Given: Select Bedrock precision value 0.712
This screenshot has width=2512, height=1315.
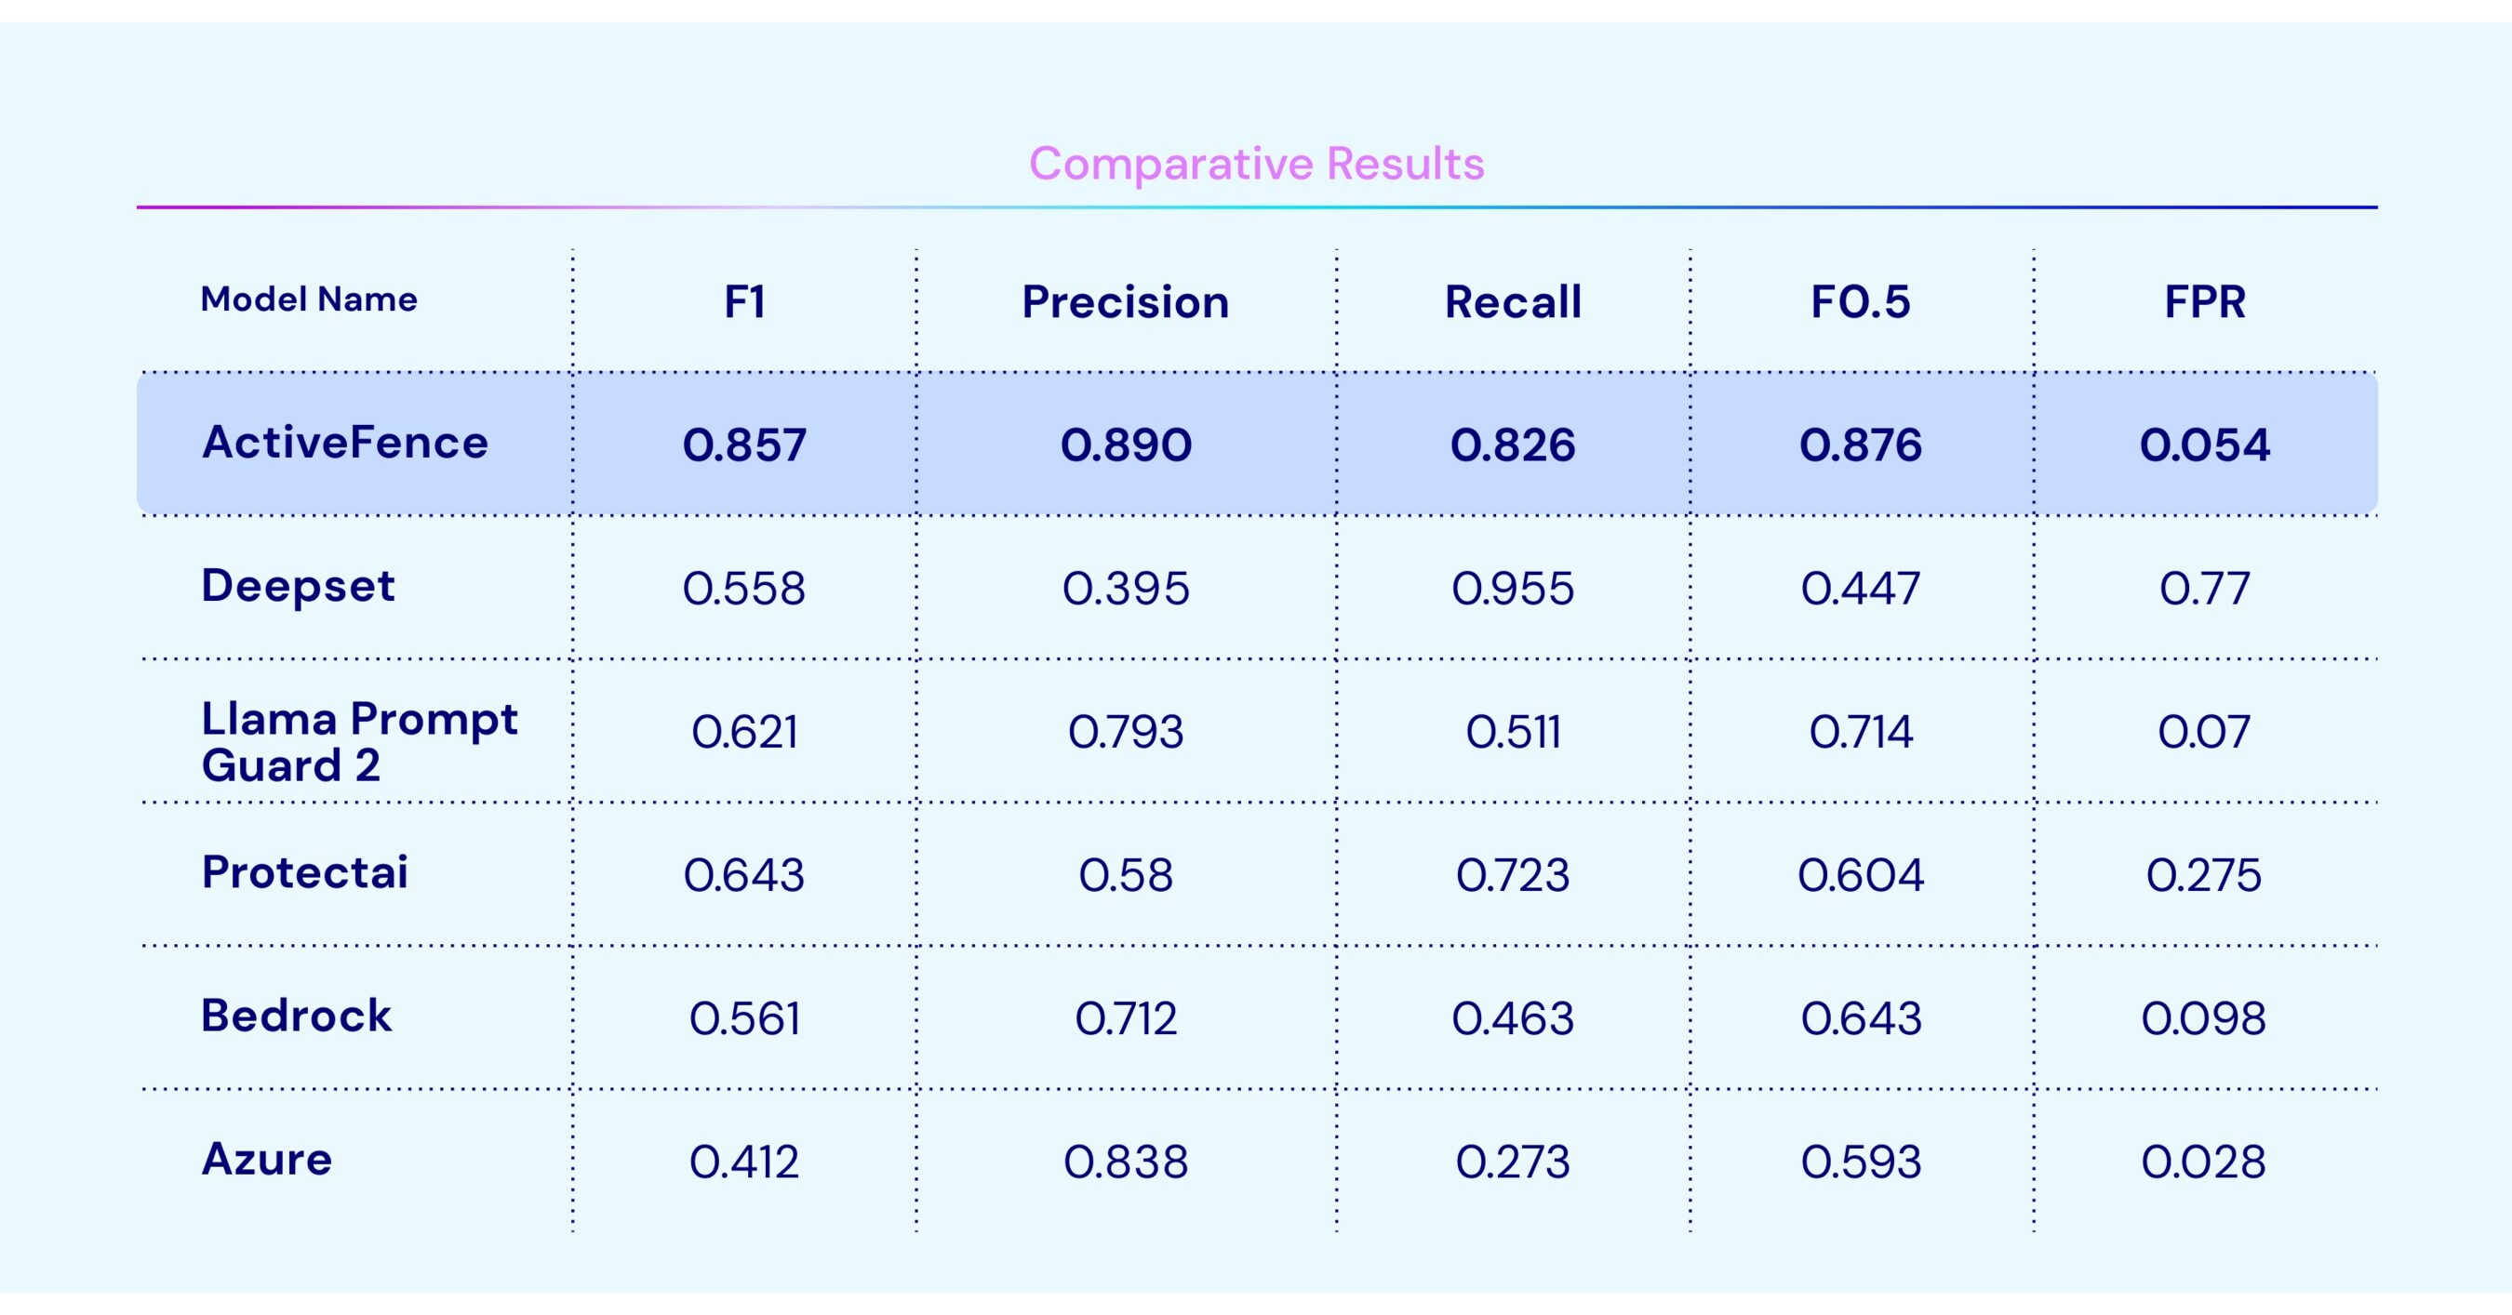Looking at the screenshot, I should pos(1126,1018).
